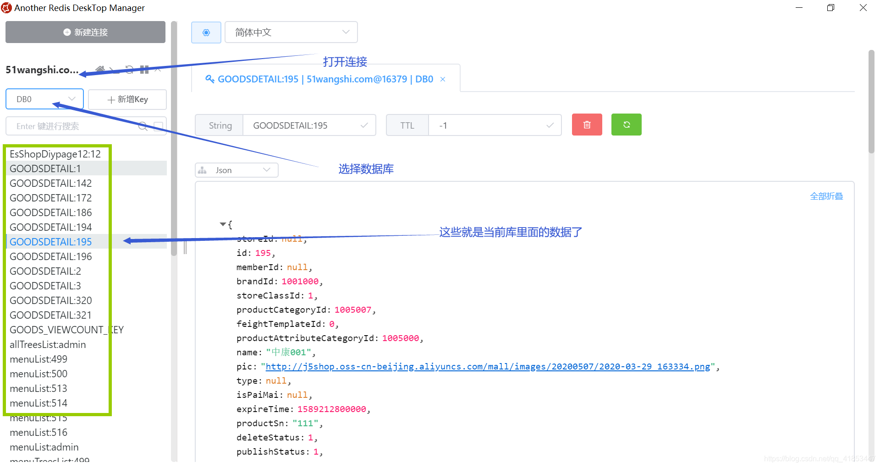Open the pic image URL link

[488, 367]
